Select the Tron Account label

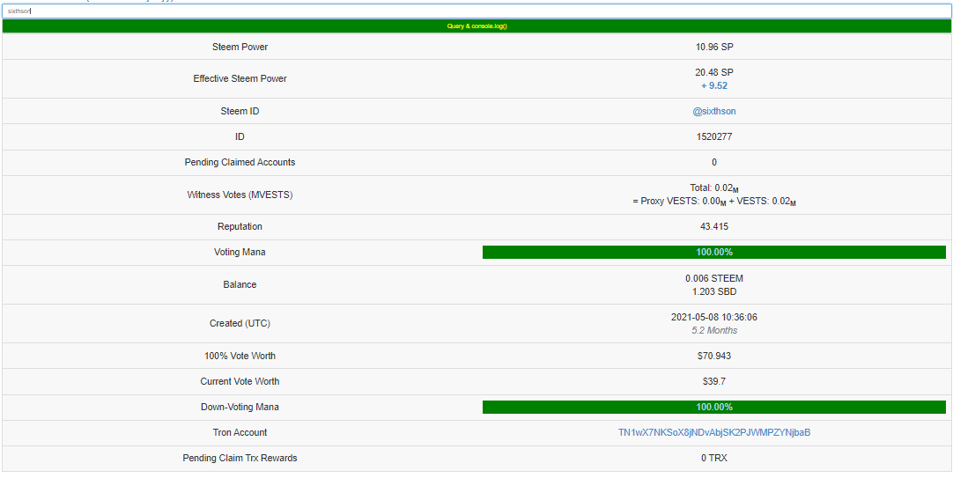click(240, 432)
